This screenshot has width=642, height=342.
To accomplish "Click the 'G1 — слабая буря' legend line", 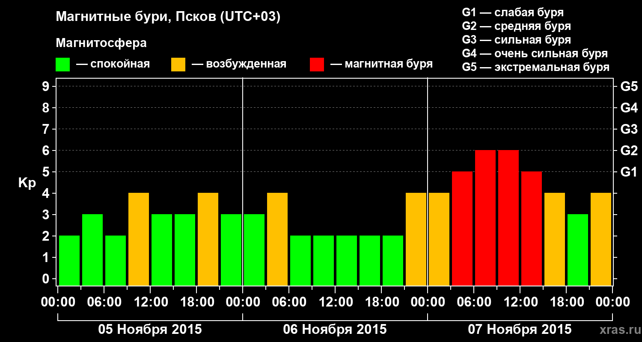I will (513, 12).
